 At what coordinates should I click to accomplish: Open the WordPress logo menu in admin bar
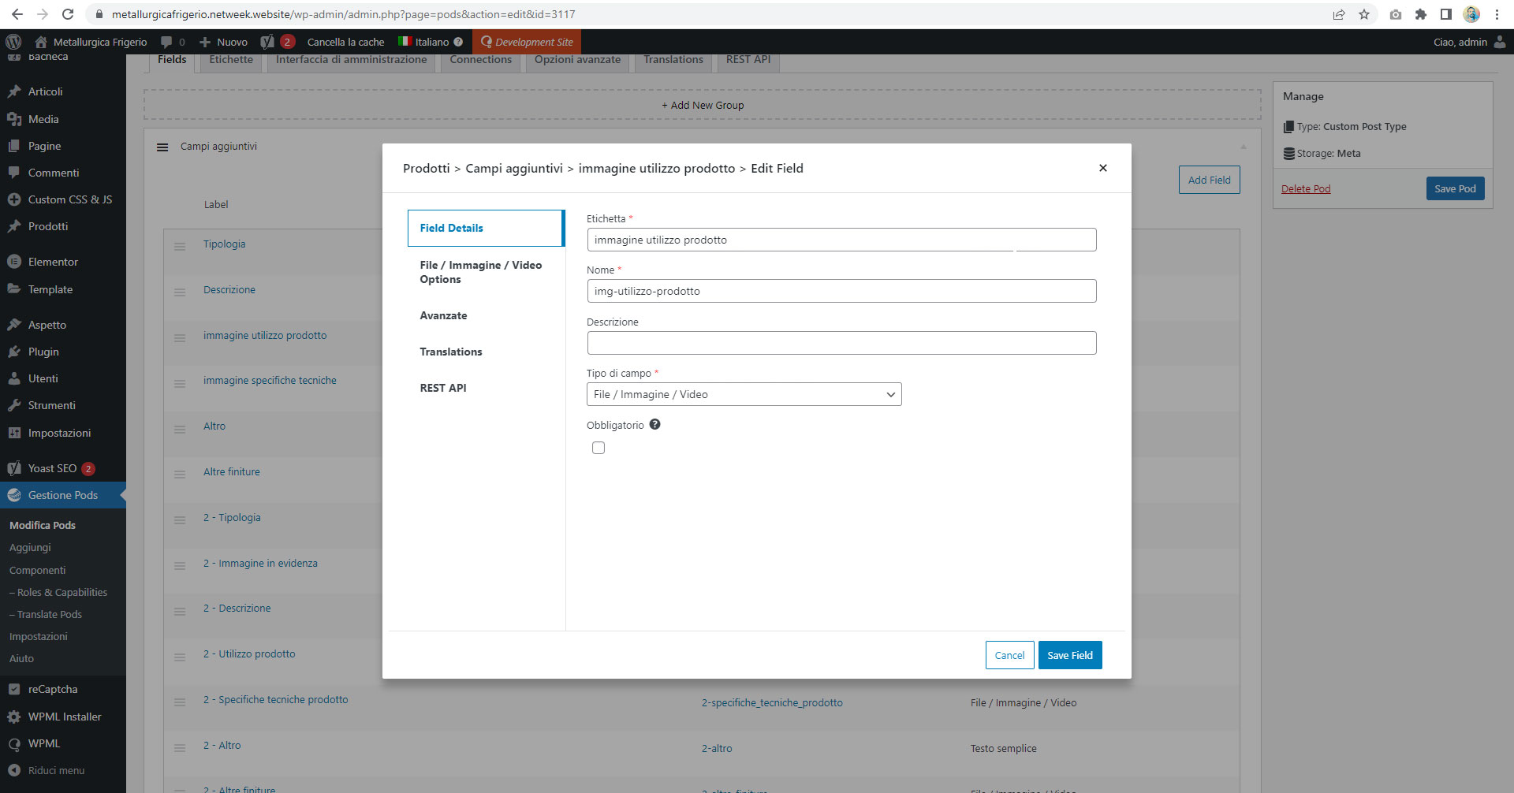(13, 42)
